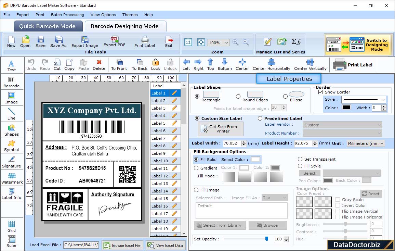Click the Browse Excel File button
The width and height of the screenshot is (395, 251).
[122, 245]
